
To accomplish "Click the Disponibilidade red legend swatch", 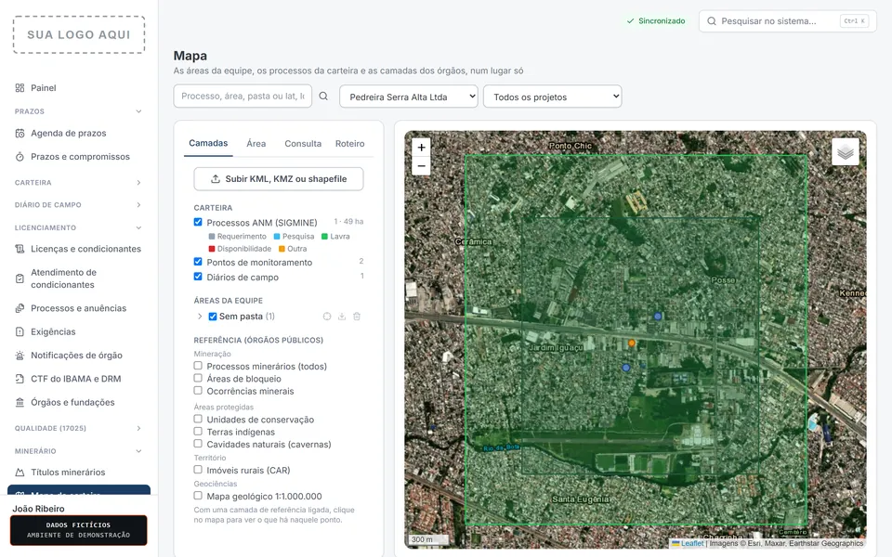I will [x=212, y=249].
